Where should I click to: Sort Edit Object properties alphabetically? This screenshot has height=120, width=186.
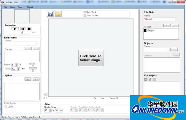[150, 79]
